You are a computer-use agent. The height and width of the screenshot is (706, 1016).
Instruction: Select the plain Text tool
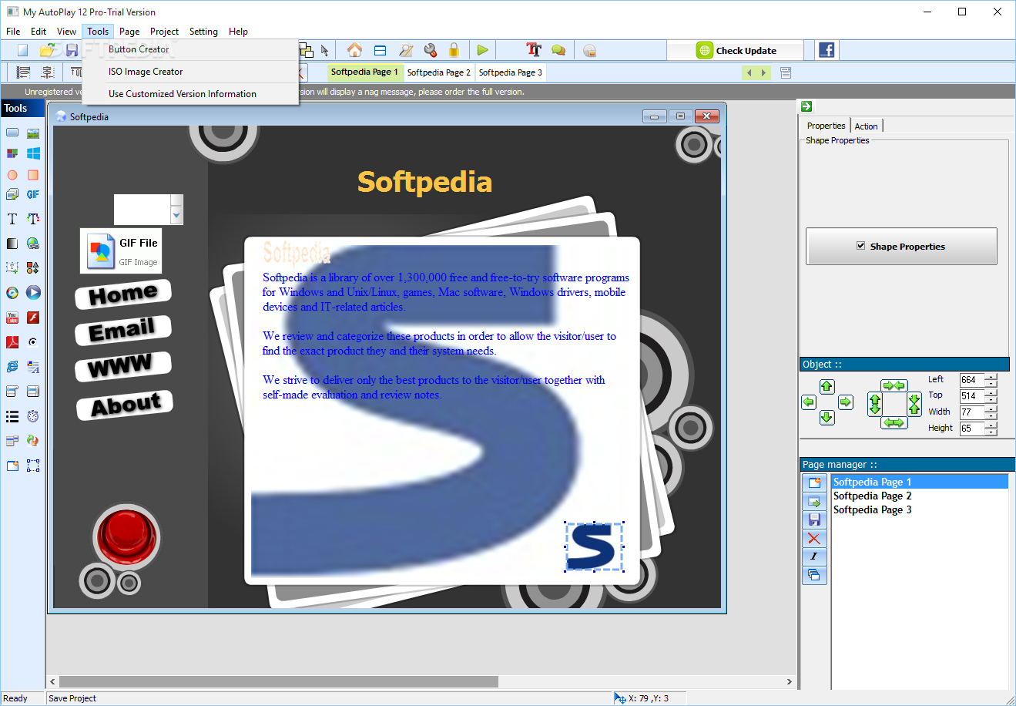[x=12, y=219]
